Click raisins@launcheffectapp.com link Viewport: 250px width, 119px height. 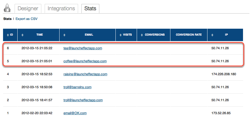point(85,74)
